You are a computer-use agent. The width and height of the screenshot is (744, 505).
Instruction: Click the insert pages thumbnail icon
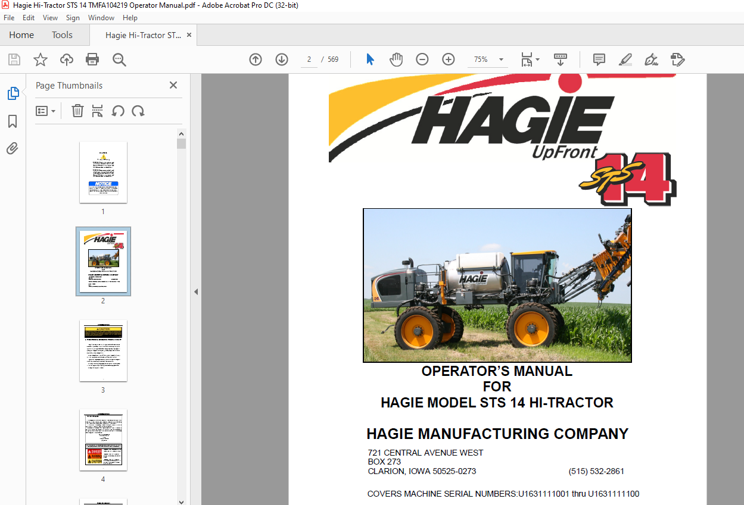click(98, 111)
